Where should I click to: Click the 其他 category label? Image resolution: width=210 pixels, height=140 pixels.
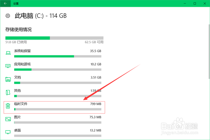pyautogui.click(x=17, y=90)
